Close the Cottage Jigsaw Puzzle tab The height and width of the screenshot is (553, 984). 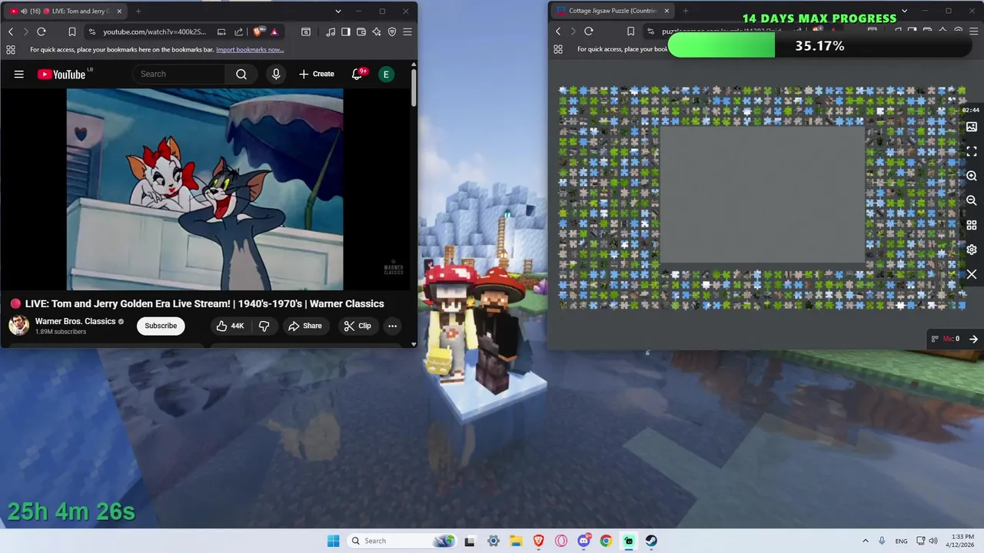pyautogui.click(x=667, y=11)
